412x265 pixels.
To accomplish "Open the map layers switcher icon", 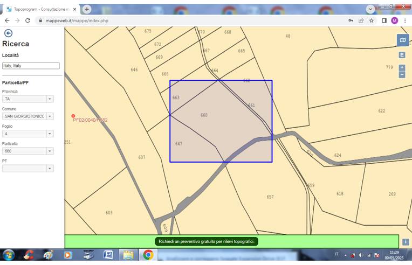I will pyautogui.click(x=402, y=40).
